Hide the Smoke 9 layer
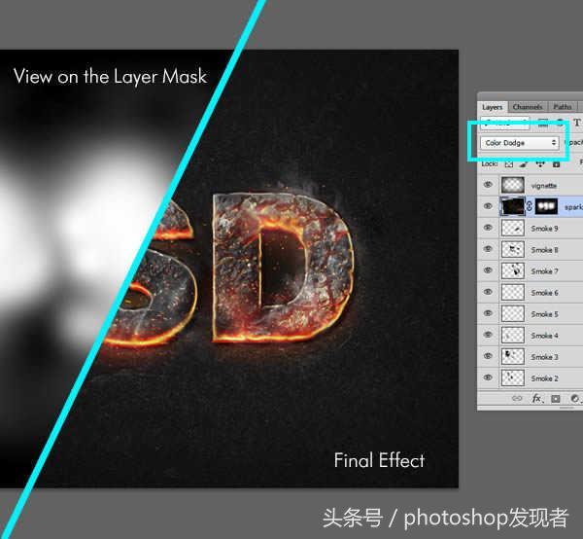Image resolution: width=583 pixels, height=539 pixels. [488, 228]
